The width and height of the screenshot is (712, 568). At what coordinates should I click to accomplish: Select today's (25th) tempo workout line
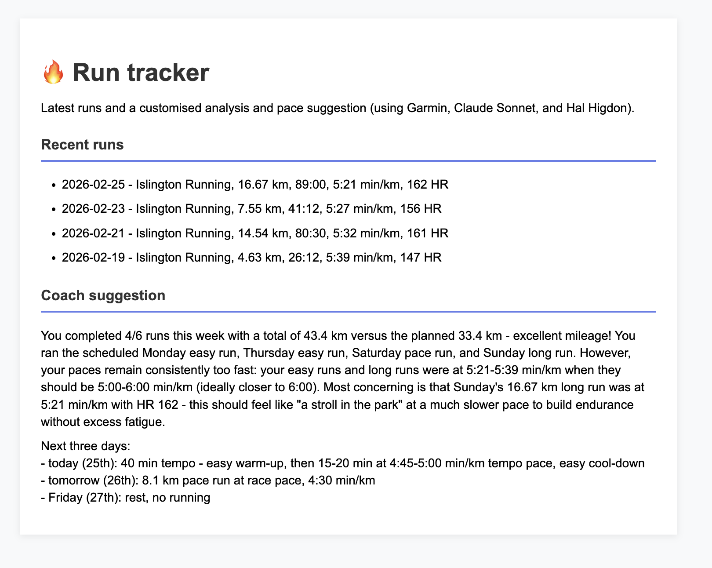click(x=343, y=463)
